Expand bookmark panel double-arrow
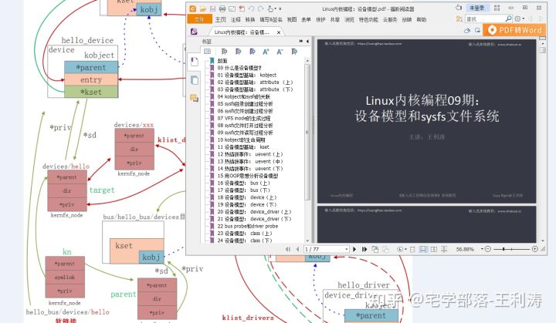The width and height of the screenshot is (556, 323). [x=301, y=42]
